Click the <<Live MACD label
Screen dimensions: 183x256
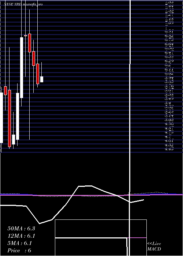tap(154, 246)
